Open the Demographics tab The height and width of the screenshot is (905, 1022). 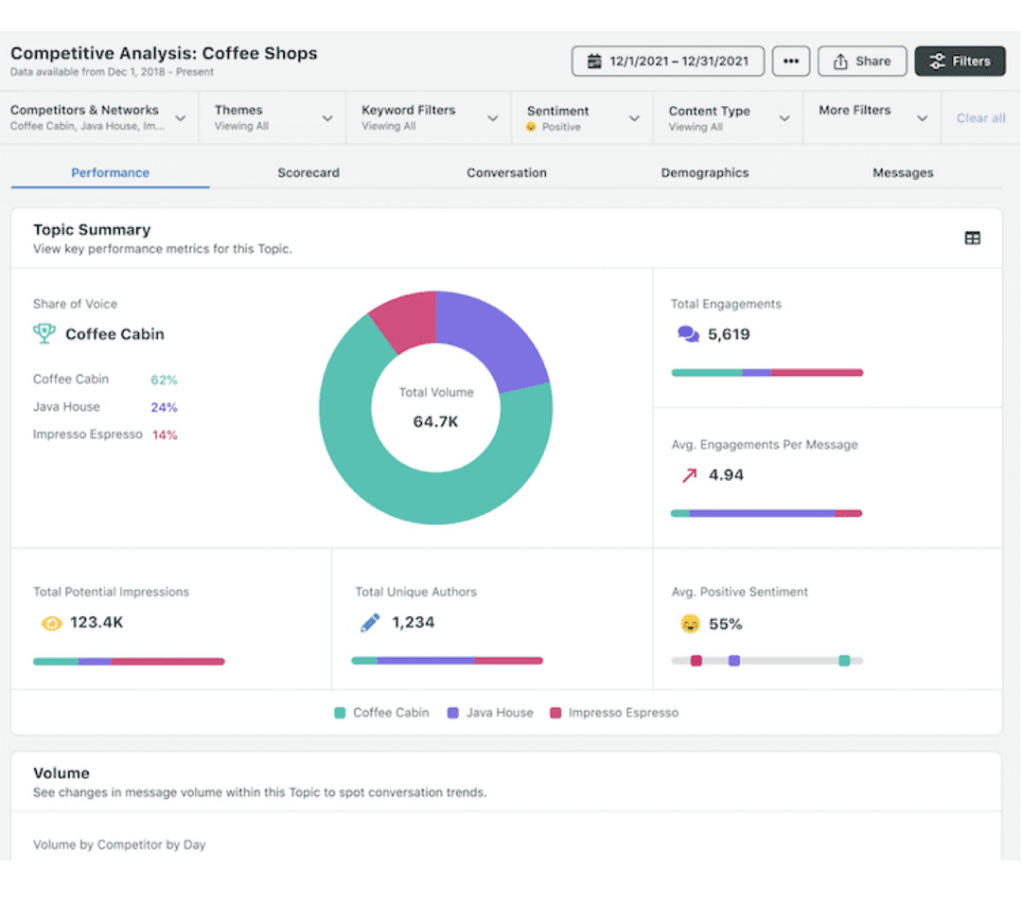(705, 173)
